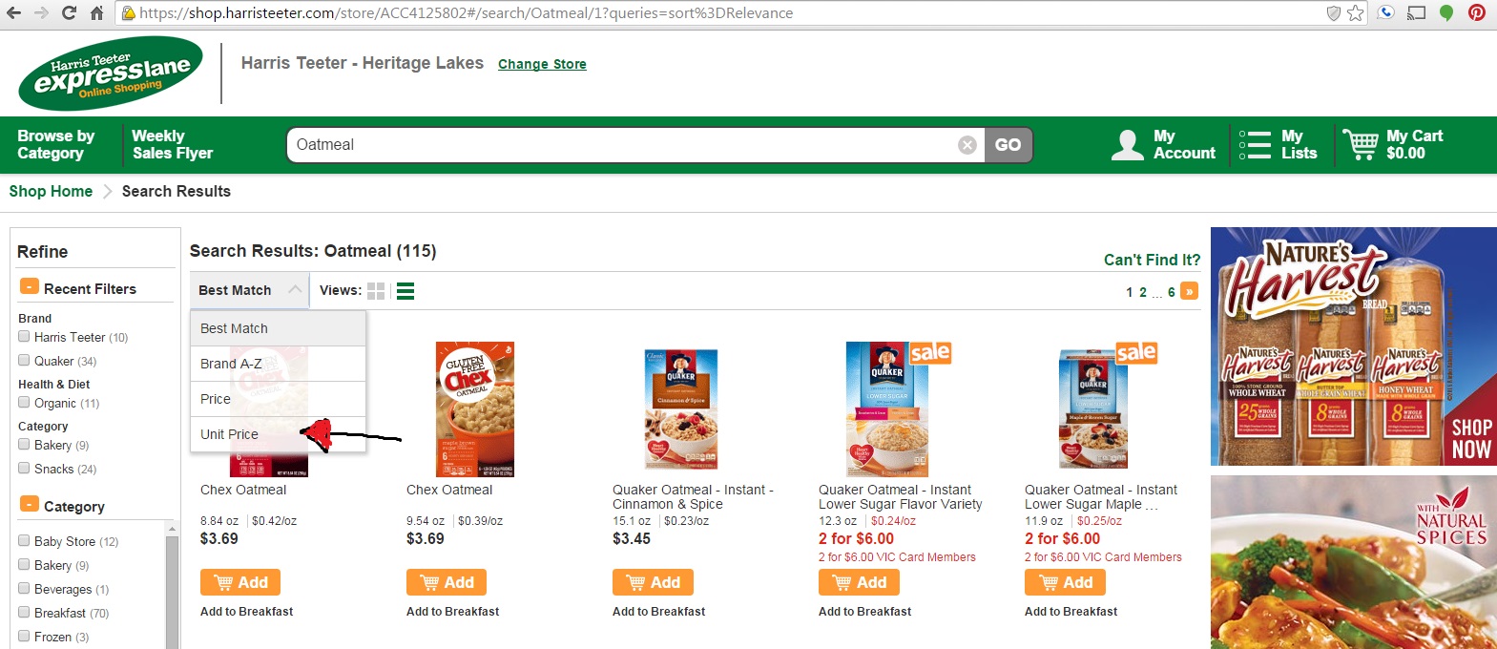Open My Account person icon
Viewport: 1497px width, 649px height.
tap(1128, 145)
